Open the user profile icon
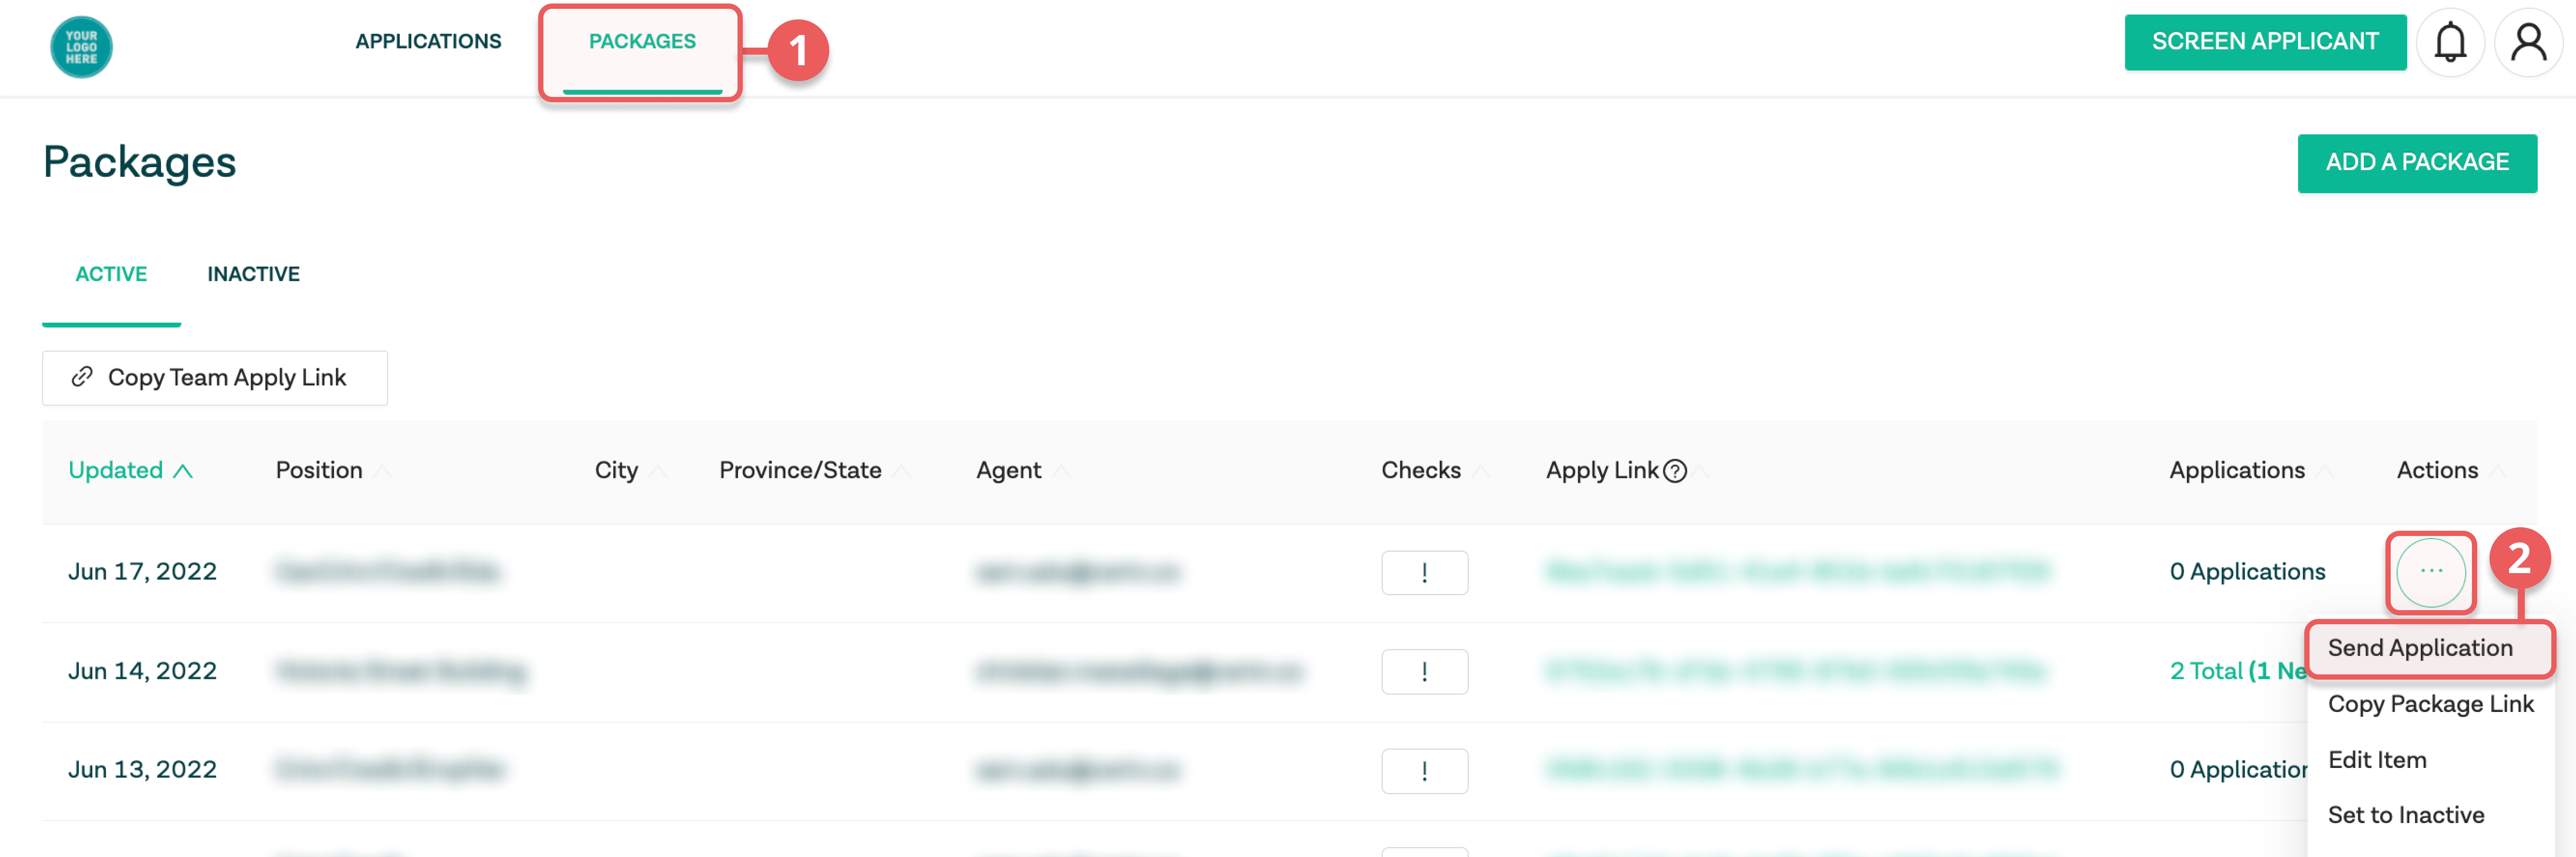This screenshot has width=2576, height=857. pos(2528,43)
